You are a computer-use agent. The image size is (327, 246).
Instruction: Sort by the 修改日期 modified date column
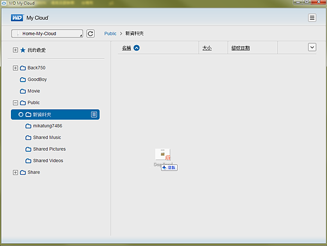pos(240,48)
